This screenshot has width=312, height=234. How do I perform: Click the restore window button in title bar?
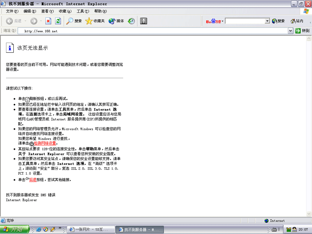tap(301, 4)
